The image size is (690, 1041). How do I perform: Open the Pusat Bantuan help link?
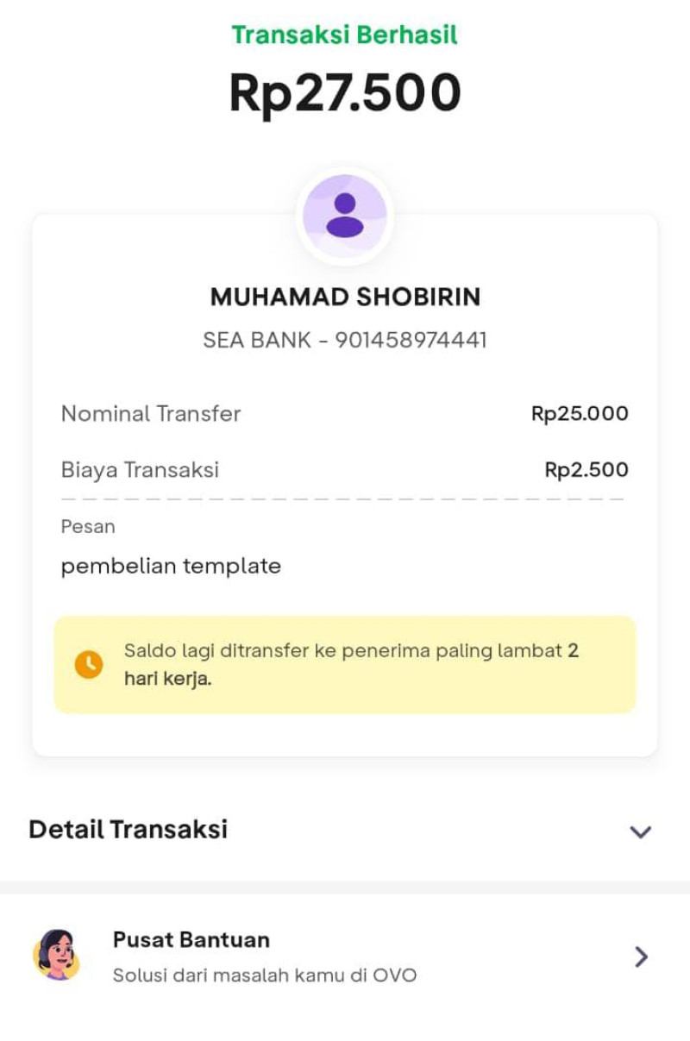[x=191, y=939]
